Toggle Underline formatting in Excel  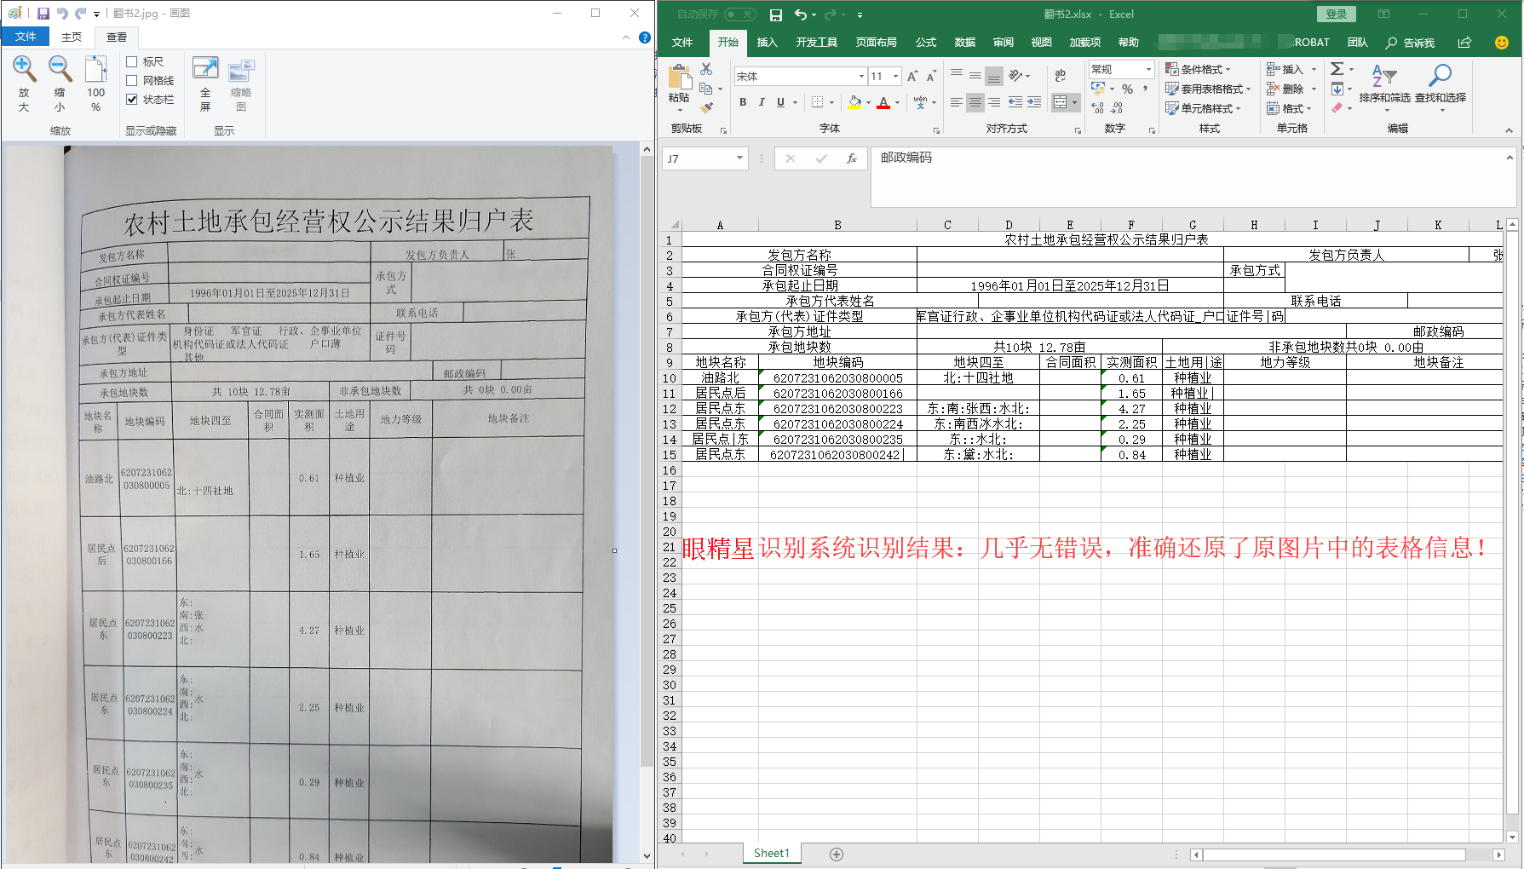[x=780, y=102]
